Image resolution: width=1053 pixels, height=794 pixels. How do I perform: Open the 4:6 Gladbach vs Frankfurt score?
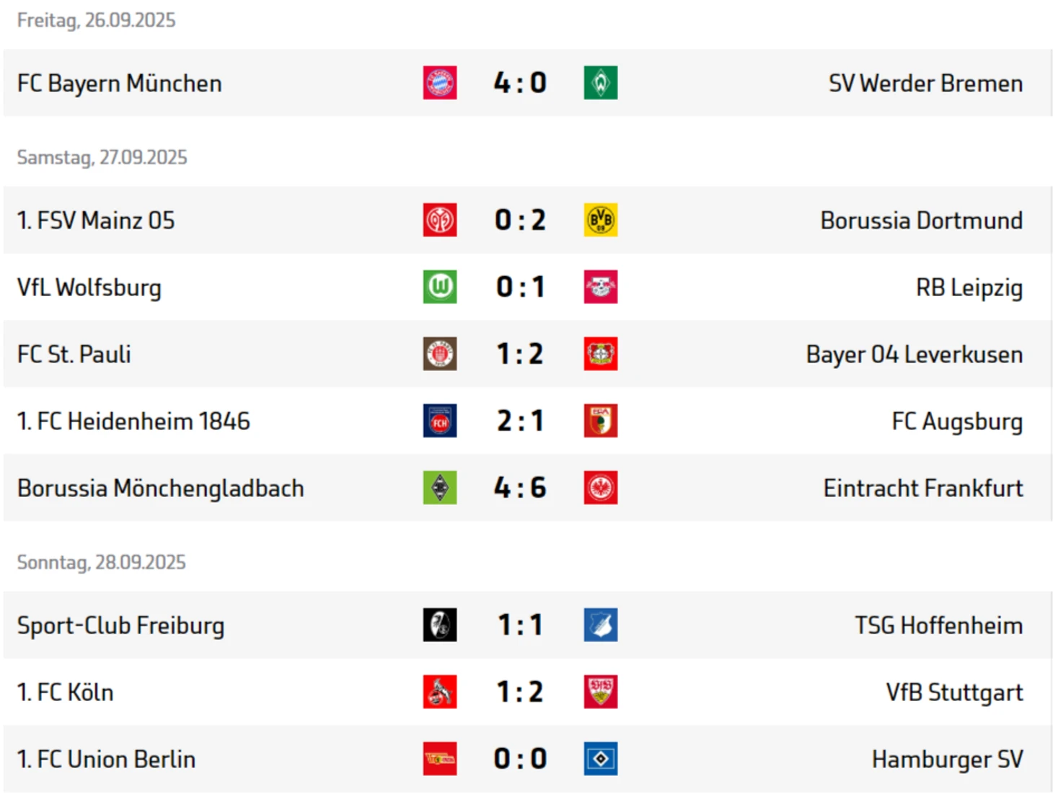[x=520, y=488]
